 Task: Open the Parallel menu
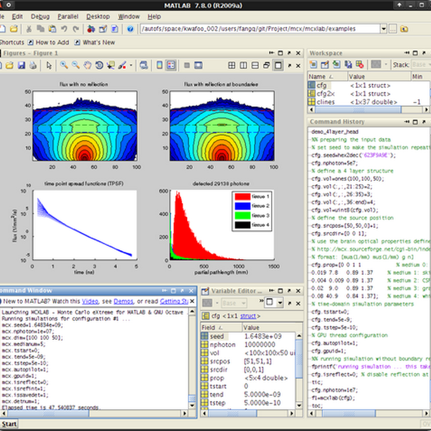68,17
